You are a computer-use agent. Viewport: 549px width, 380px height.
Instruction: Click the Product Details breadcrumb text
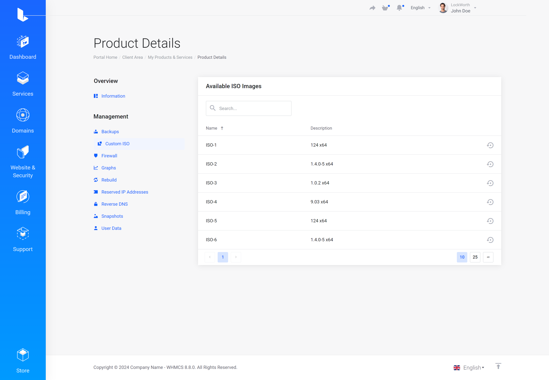click(x=212, y=57)
